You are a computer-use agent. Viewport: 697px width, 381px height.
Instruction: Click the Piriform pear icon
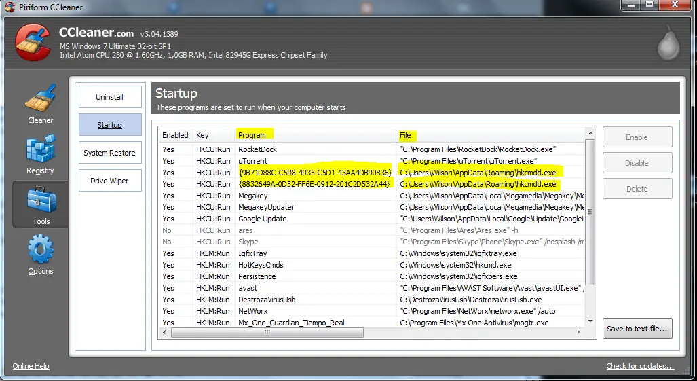(x=668, y=44)
